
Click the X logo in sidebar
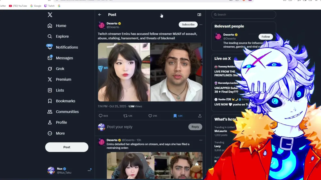(x=50, y=15)
